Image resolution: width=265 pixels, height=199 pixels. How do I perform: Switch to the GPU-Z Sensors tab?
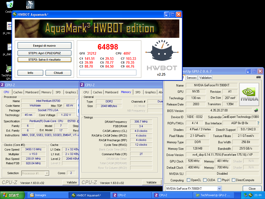click(192, 78)
